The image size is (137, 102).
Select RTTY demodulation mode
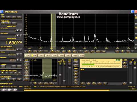click(48, 56)
